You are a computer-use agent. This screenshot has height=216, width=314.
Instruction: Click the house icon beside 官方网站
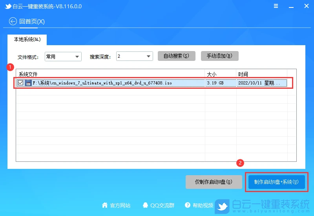point(105,205)
